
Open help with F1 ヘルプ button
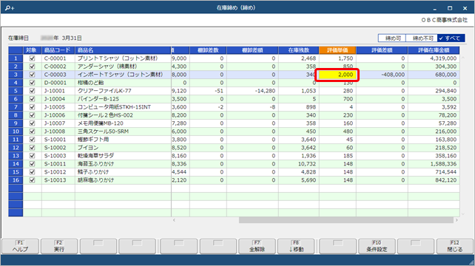point(20,246)
